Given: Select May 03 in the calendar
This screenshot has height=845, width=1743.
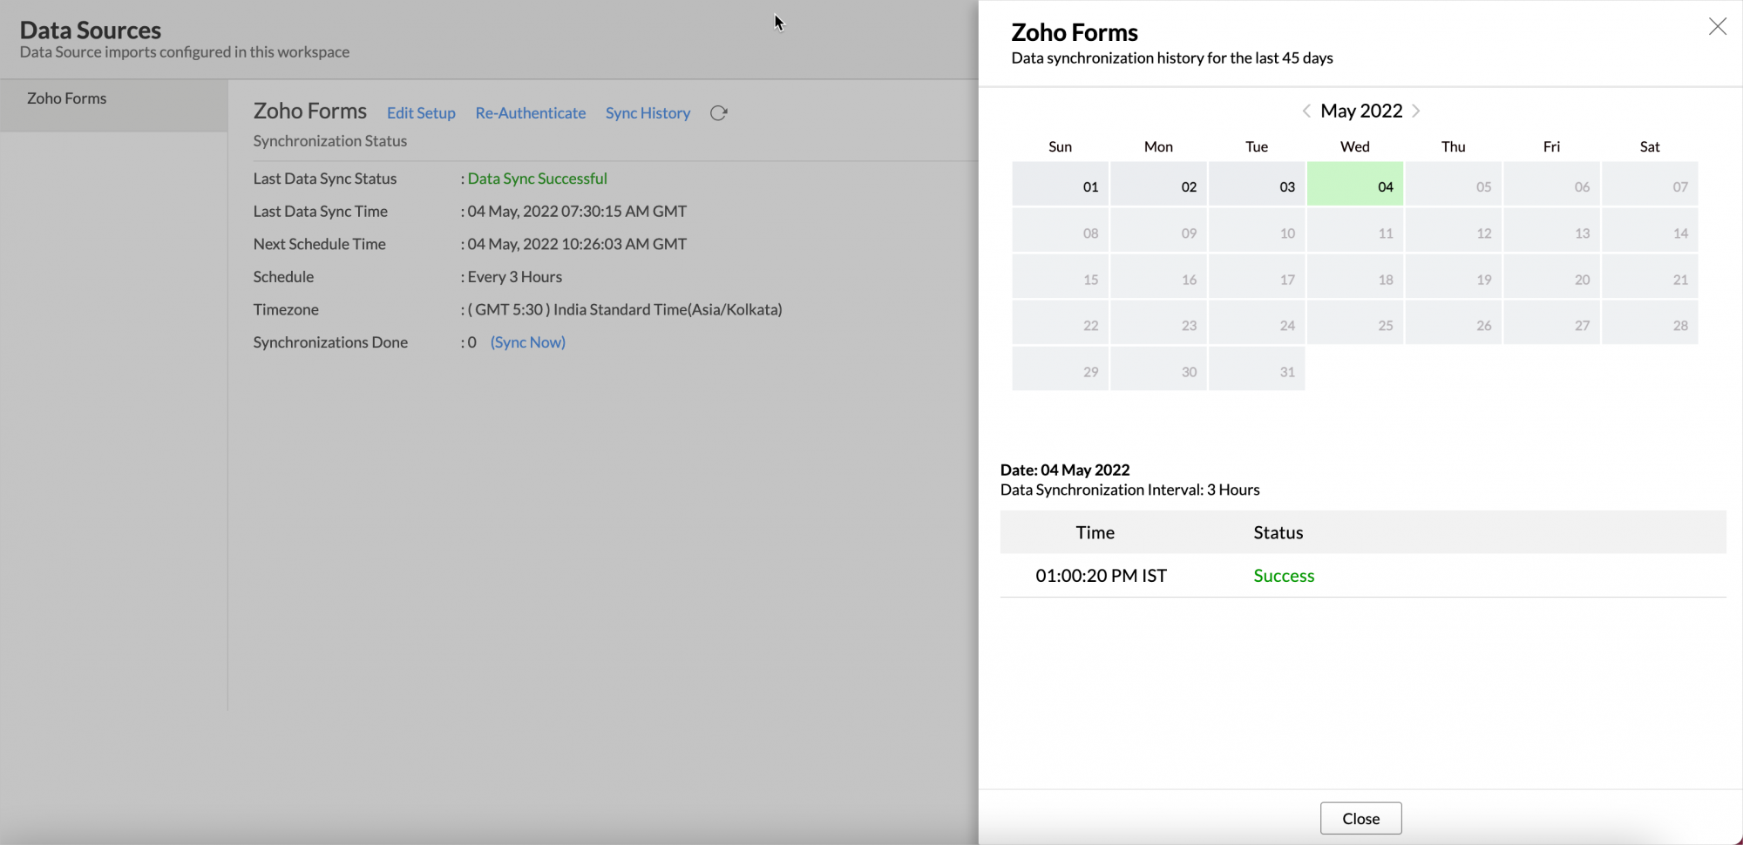Looking at the screenshot, I should (1257, 184).
